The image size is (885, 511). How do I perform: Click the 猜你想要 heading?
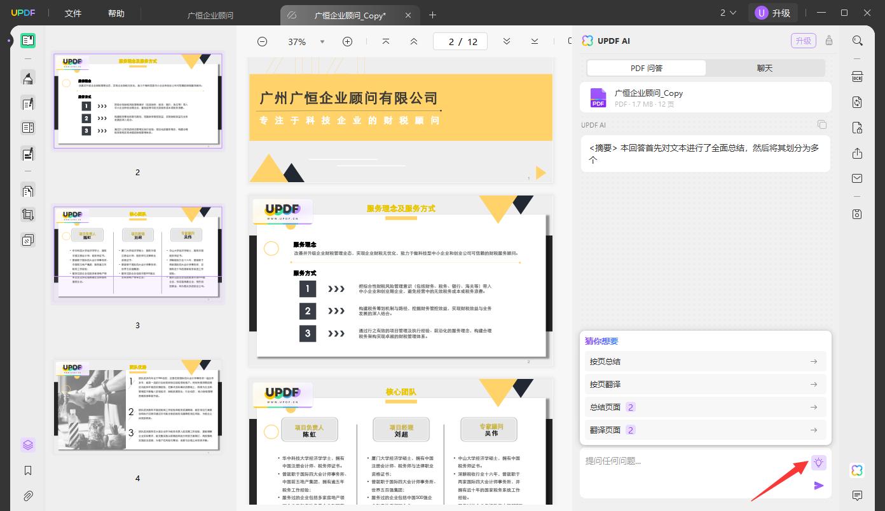[601, 341]
